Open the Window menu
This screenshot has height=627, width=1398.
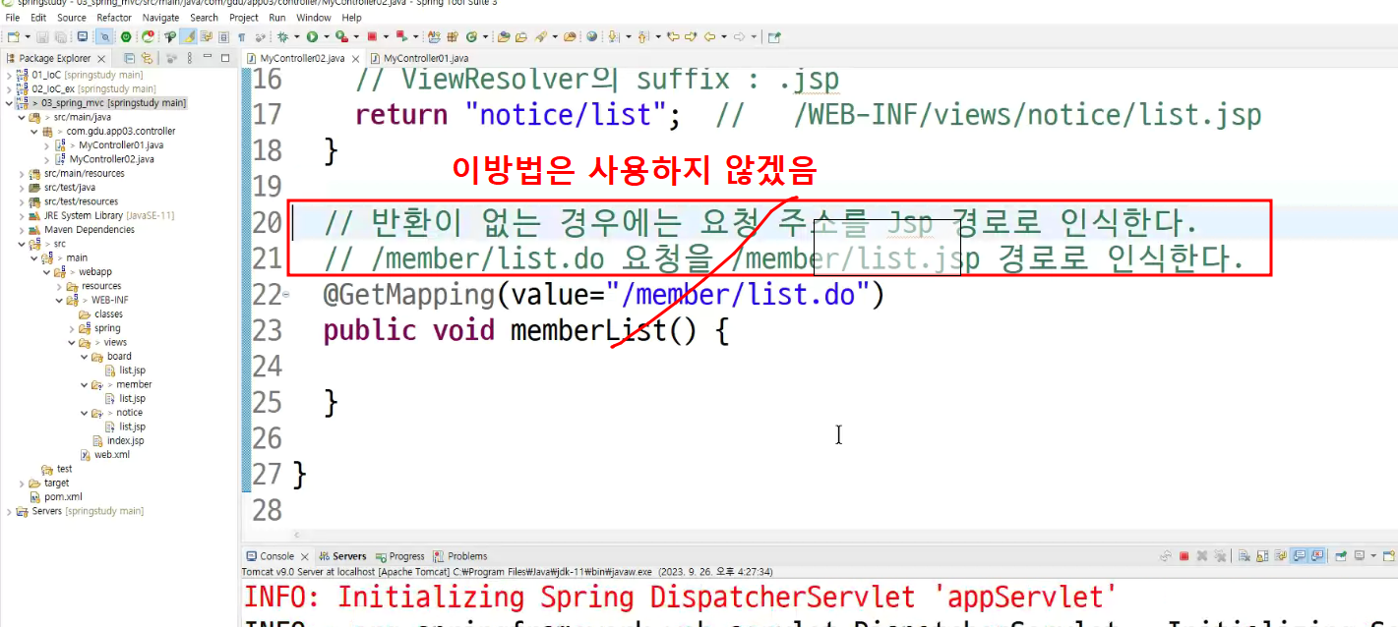tap(314, 18)
